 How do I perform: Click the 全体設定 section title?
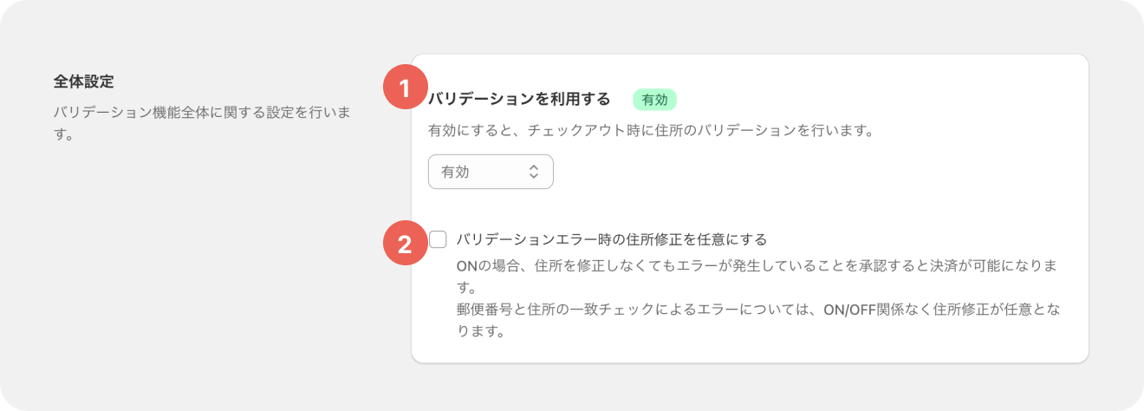[84, 82]
